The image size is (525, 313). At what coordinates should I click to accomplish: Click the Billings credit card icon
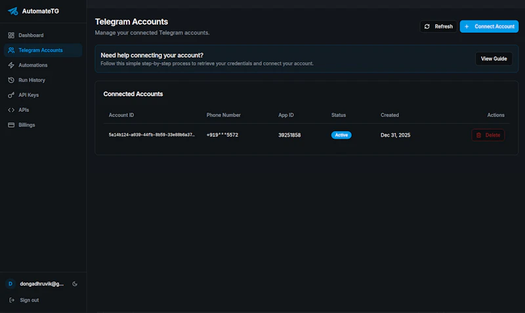[x=11, y=125]
